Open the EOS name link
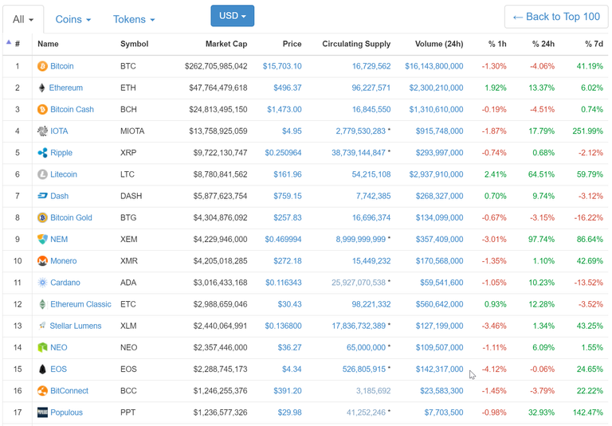This screenshot has height=426, width=612. [x=58, y=369]
